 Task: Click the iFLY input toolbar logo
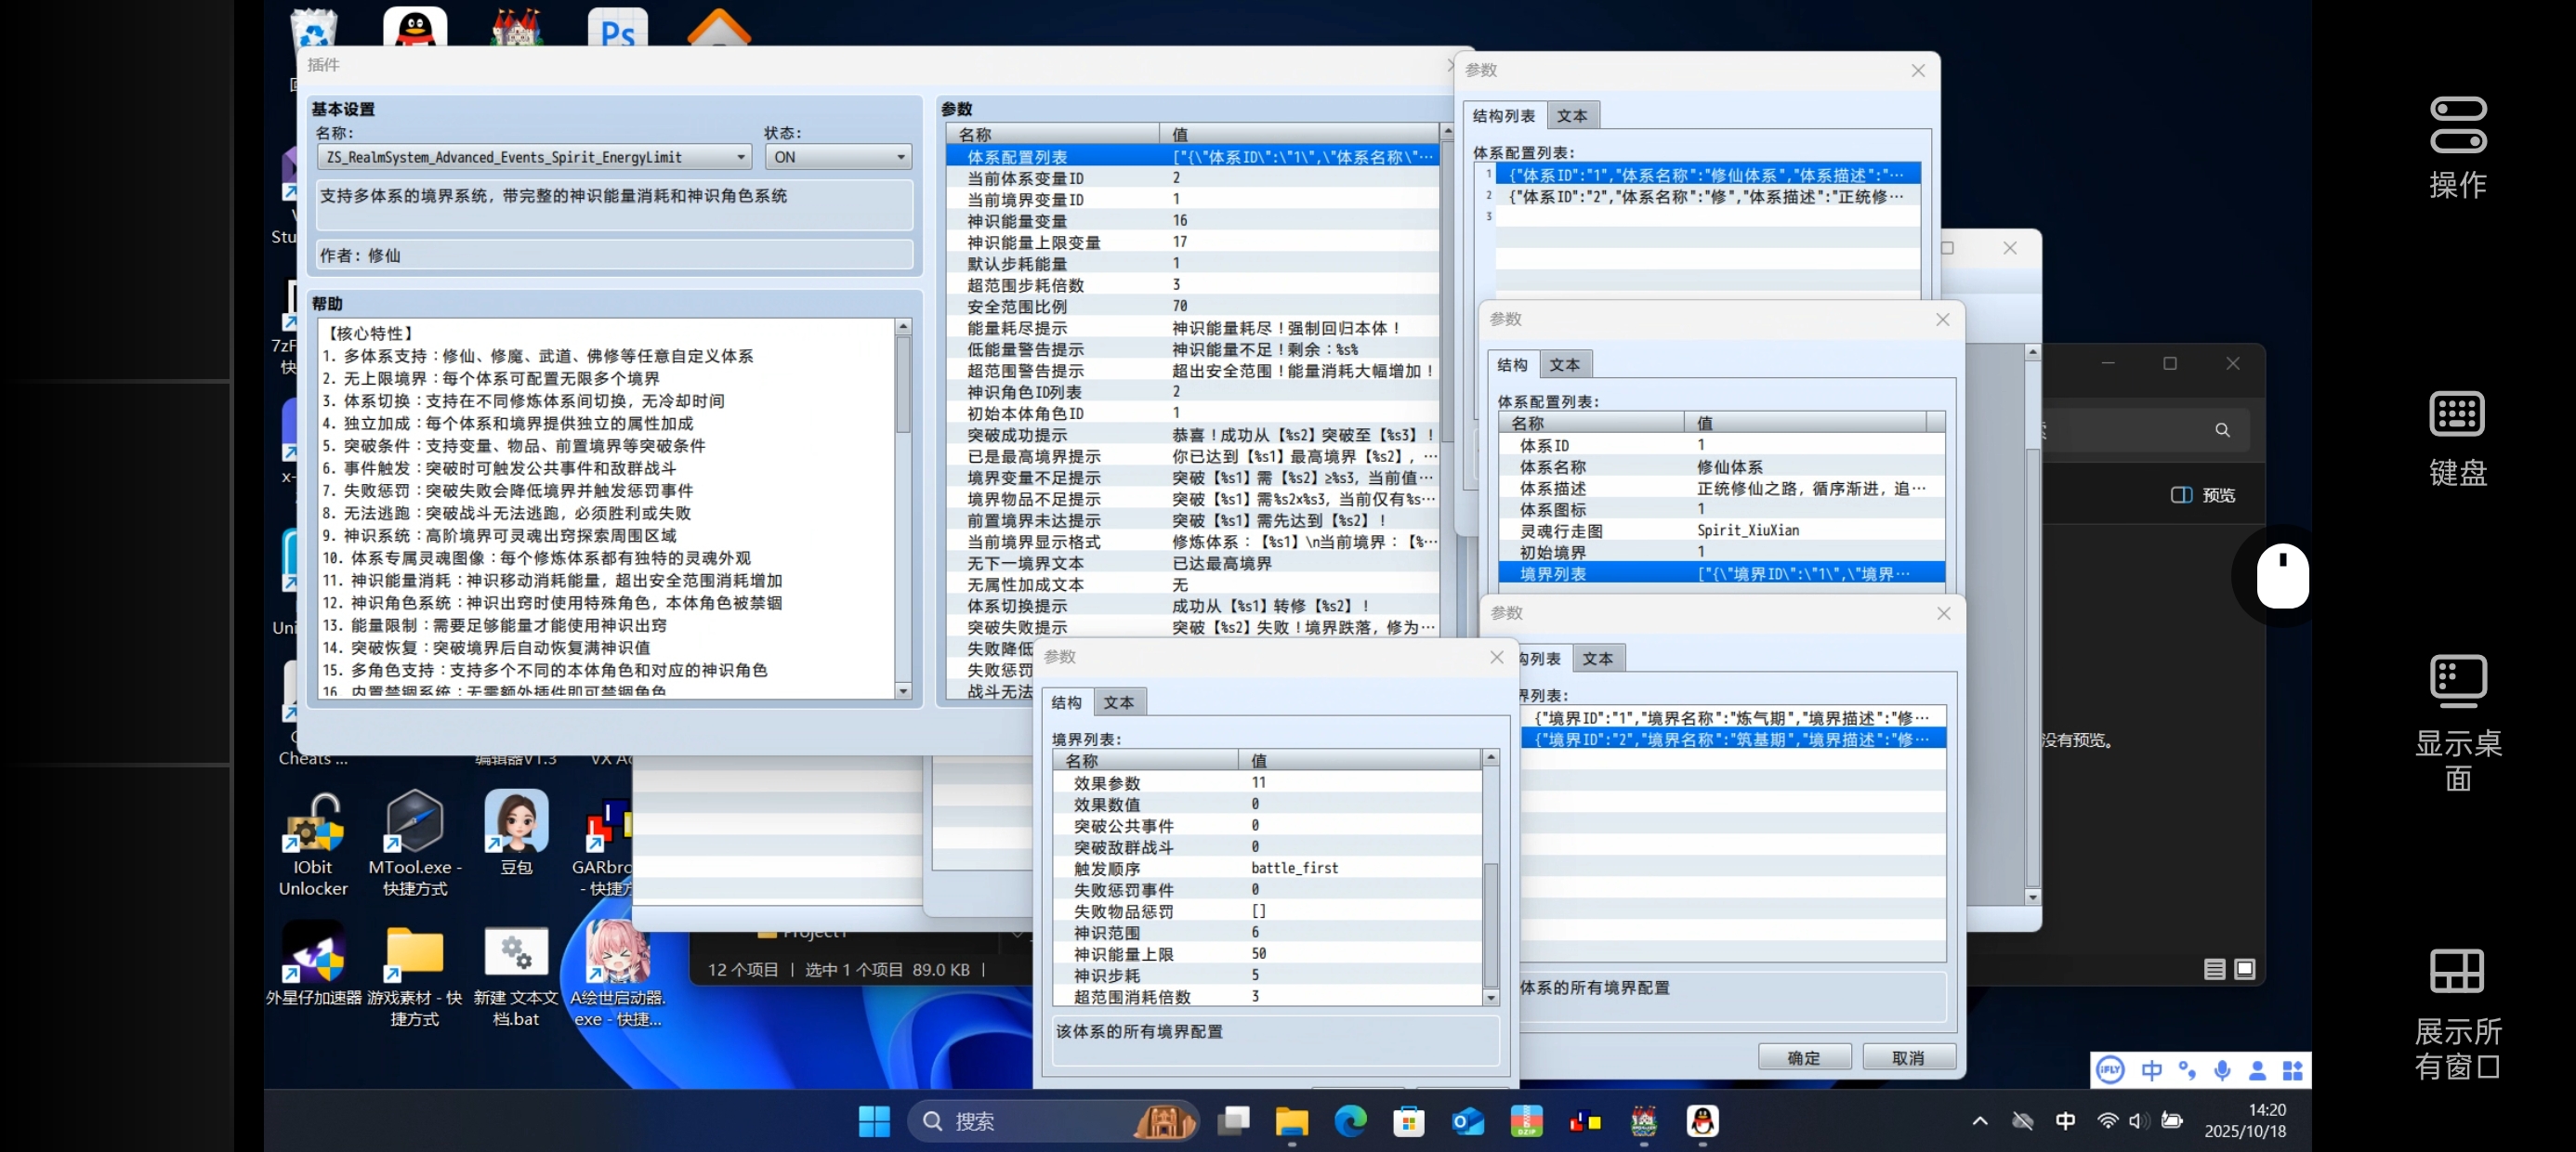tap(2110, 1070)
